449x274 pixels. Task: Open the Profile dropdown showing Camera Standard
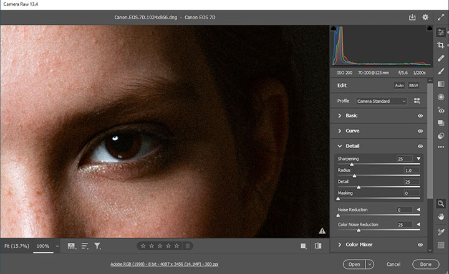(x=381, y=101)
